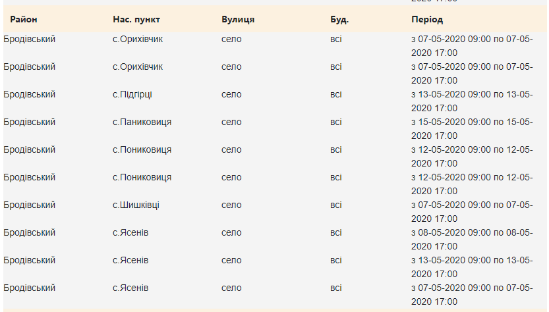Click Бродівський in the с.Паниковиця row
The height and width of the screenshot is (312, 549).
tap(29, 122)
